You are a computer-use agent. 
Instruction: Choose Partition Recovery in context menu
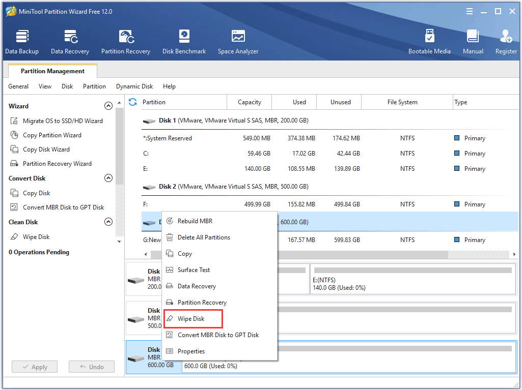(x=219, y=303)
